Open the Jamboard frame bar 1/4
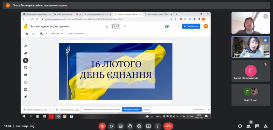 tap(115, 26)
